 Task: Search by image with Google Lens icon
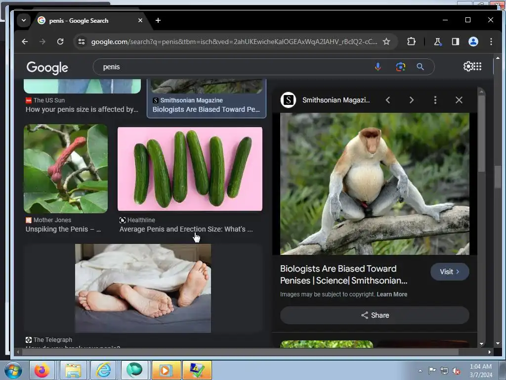pyautogui.click(x=400, y=67)
